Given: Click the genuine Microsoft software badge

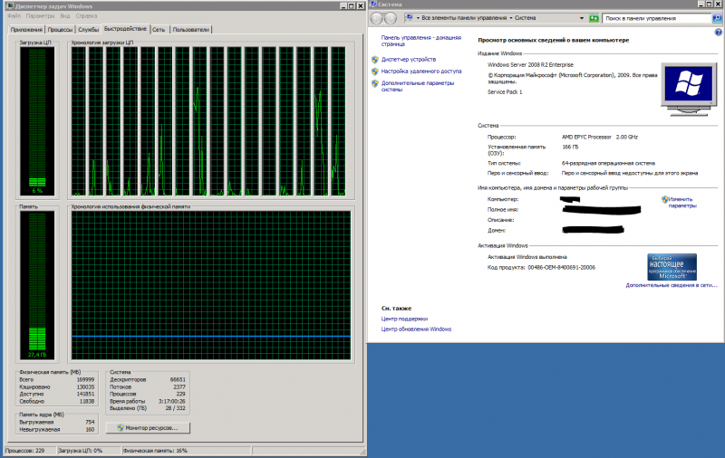Looking at the screenshot, I should 672,266.
